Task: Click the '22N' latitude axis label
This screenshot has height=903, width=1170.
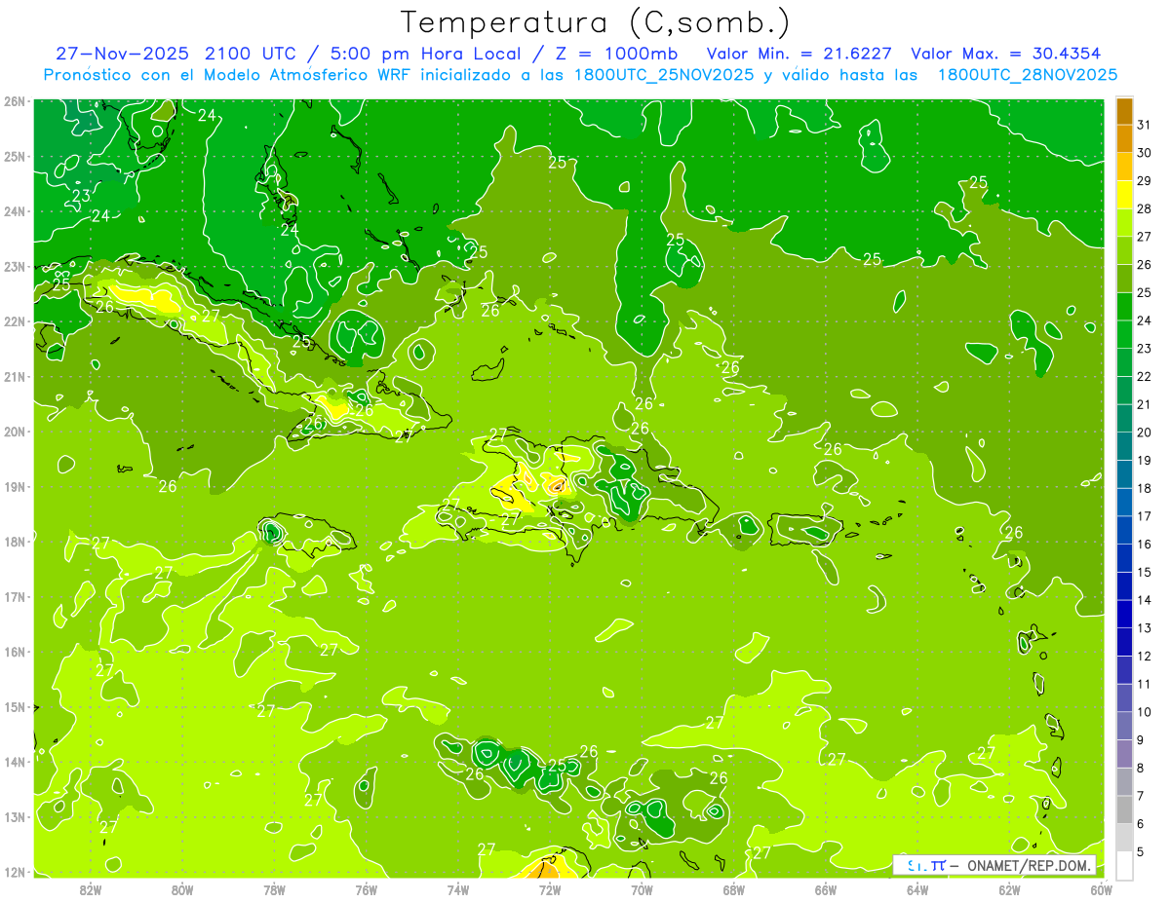Action: pos(15,321)
